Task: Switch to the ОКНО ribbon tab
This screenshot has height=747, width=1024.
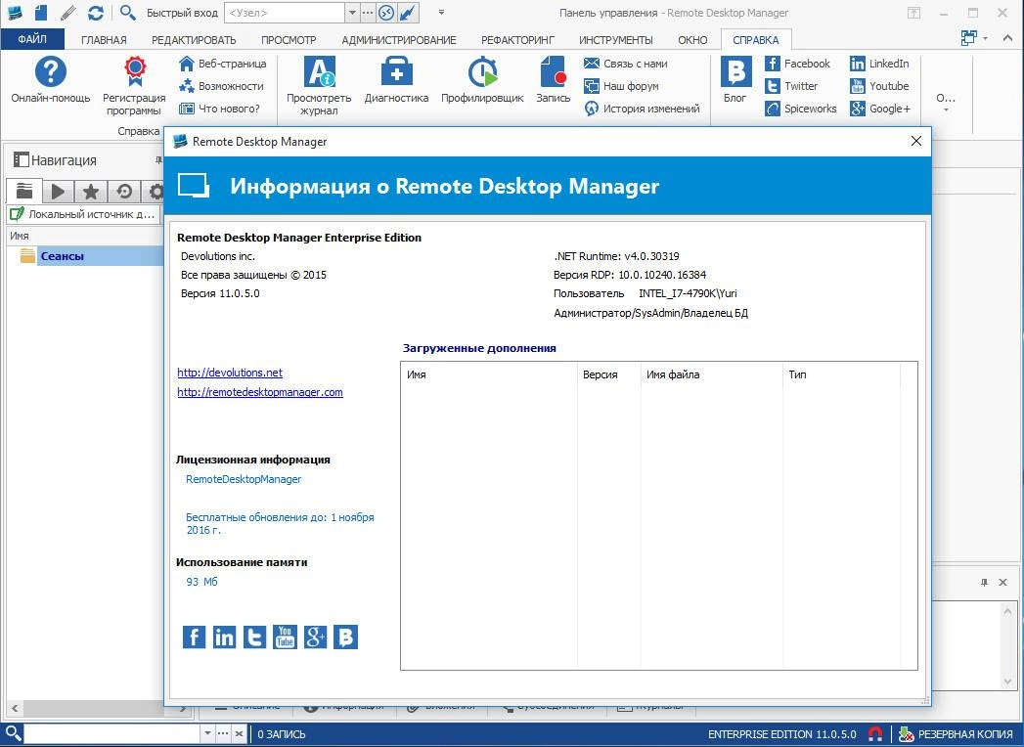Action: tap(692, 40)
